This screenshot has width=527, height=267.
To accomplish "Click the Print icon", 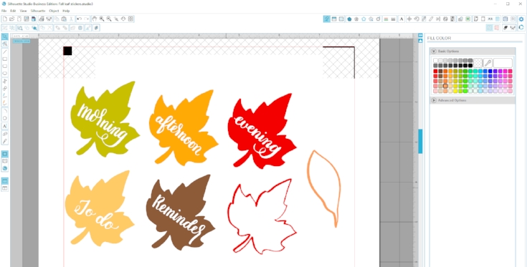I will pos(42,19).
